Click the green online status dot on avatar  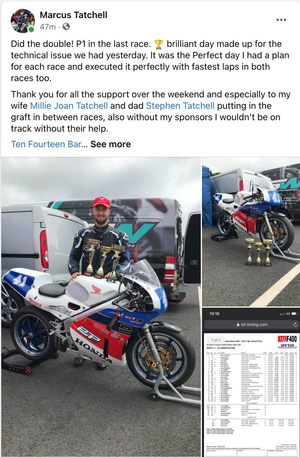tap(31, 30)
